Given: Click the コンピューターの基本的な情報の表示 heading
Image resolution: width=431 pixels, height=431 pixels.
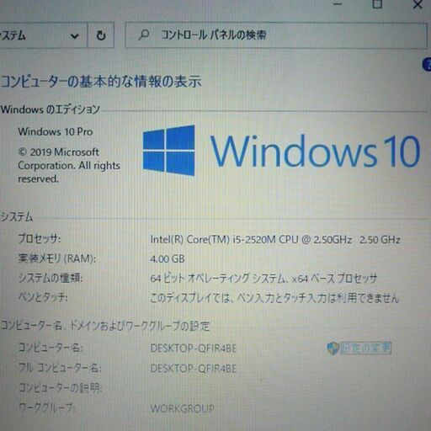Looking at the screenshot, I should (x=101, y=82).
